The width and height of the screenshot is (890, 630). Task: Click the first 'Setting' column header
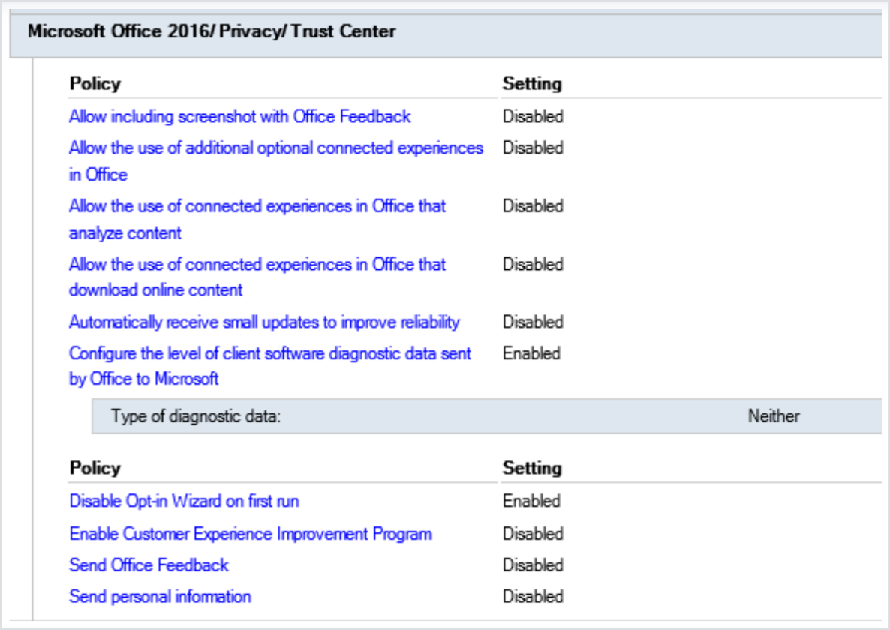tap(532, 83)
